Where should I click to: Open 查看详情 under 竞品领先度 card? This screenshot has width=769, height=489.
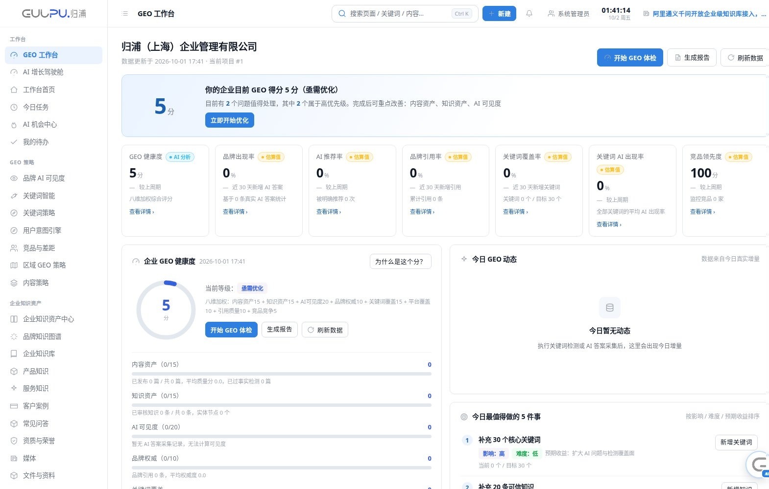coord(702,212)
